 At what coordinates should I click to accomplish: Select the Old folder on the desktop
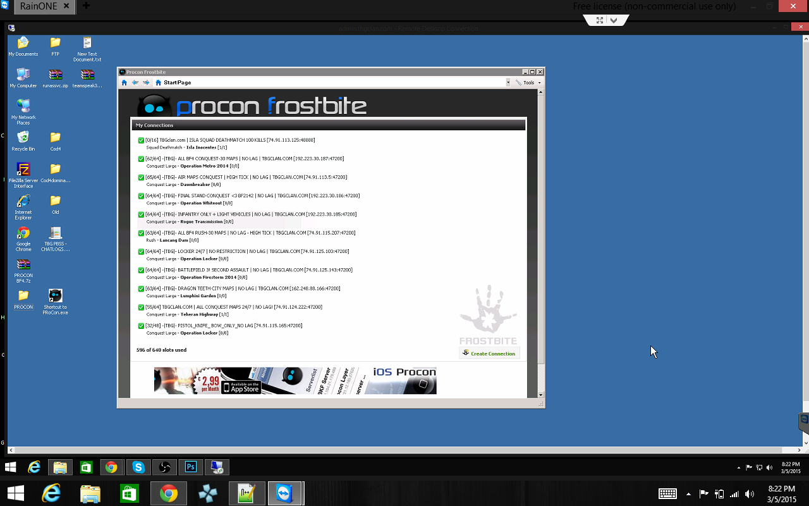(55, 204)
